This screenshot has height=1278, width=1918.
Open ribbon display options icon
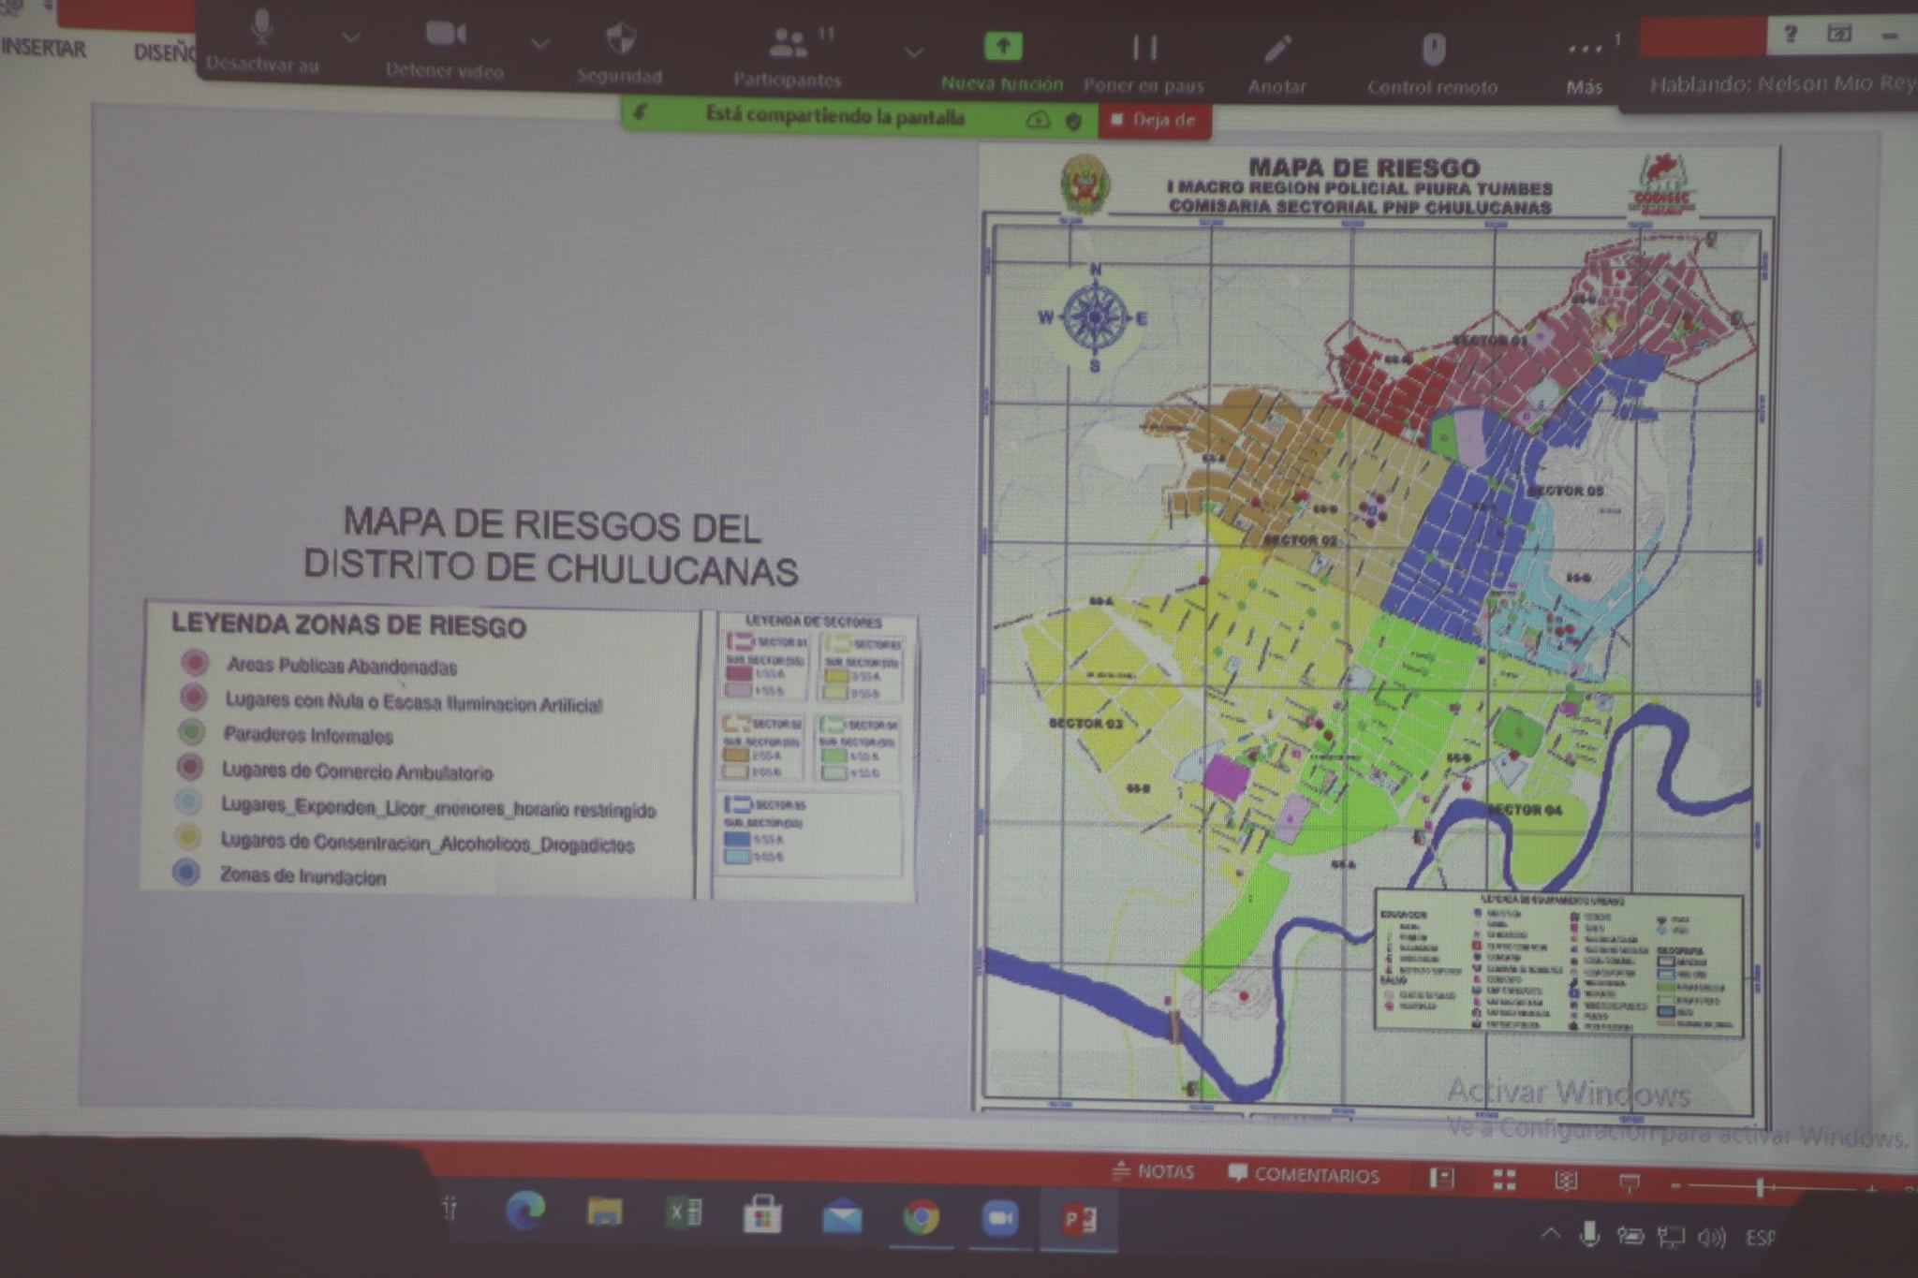[1839, 35]
